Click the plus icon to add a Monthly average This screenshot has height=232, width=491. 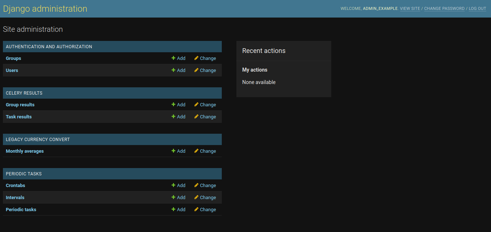173,151
